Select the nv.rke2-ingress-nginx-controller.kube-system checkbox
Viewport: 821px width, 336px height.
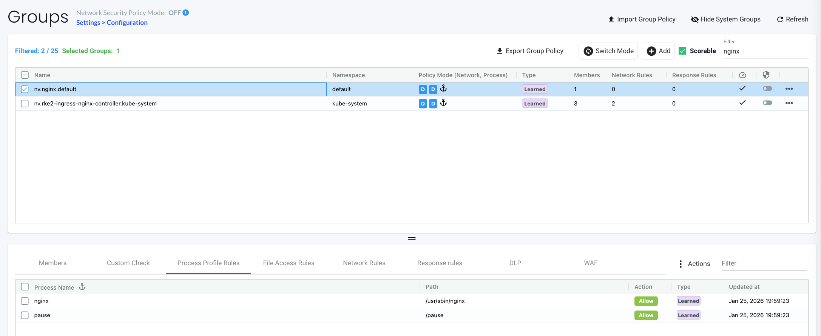point(25,104)
